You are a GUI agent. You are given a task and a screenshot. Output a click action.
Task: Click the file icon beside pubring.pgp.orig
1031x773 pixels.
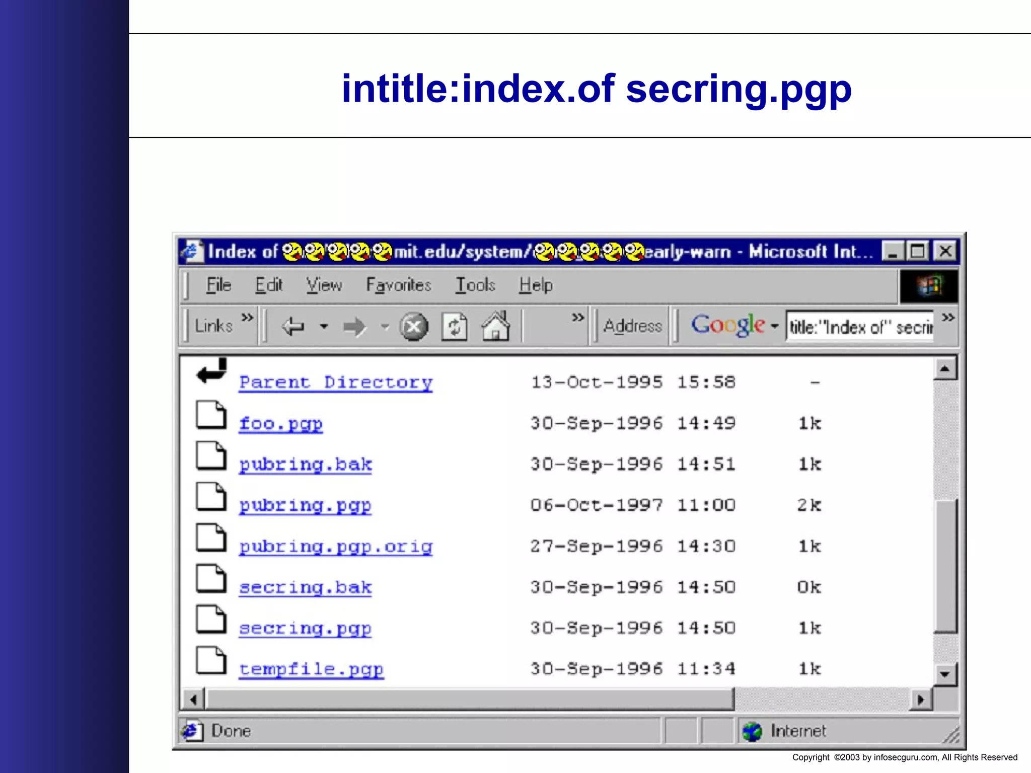[211, 537]
